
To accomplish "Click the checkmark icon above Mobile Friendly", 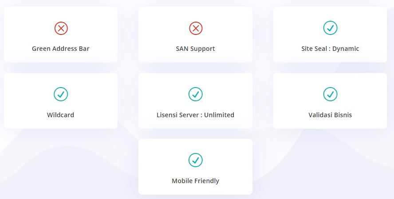I will click(x=196, y=160).
